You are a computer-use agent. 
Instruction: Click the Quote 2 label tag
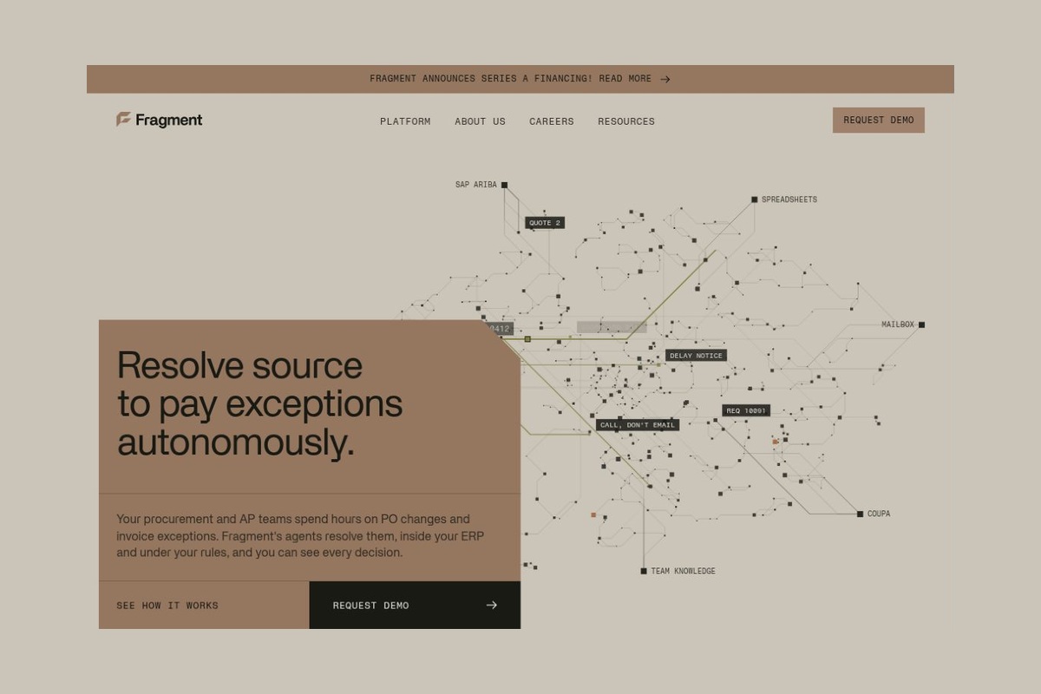click(x=545, y=223)
